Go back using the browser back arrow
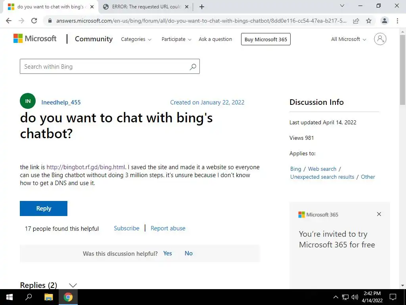Screen dimensions: 406x305 [9, 21]
